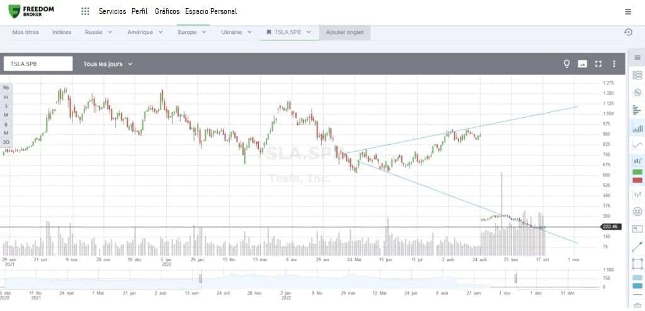The image size is (645, 311).
Task: Switch to the 'Mes titres' tab
Action: click(25, 32)
